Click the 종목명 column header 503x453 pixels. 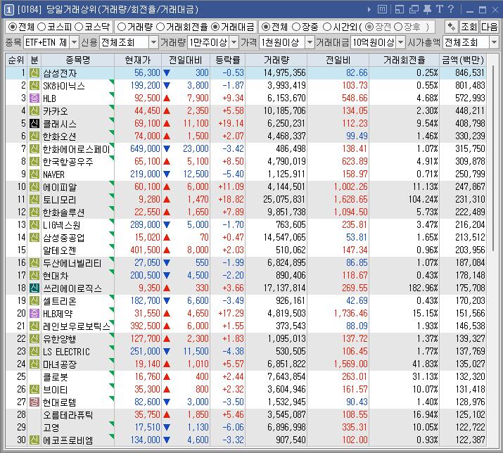click(x=77, y=60)
